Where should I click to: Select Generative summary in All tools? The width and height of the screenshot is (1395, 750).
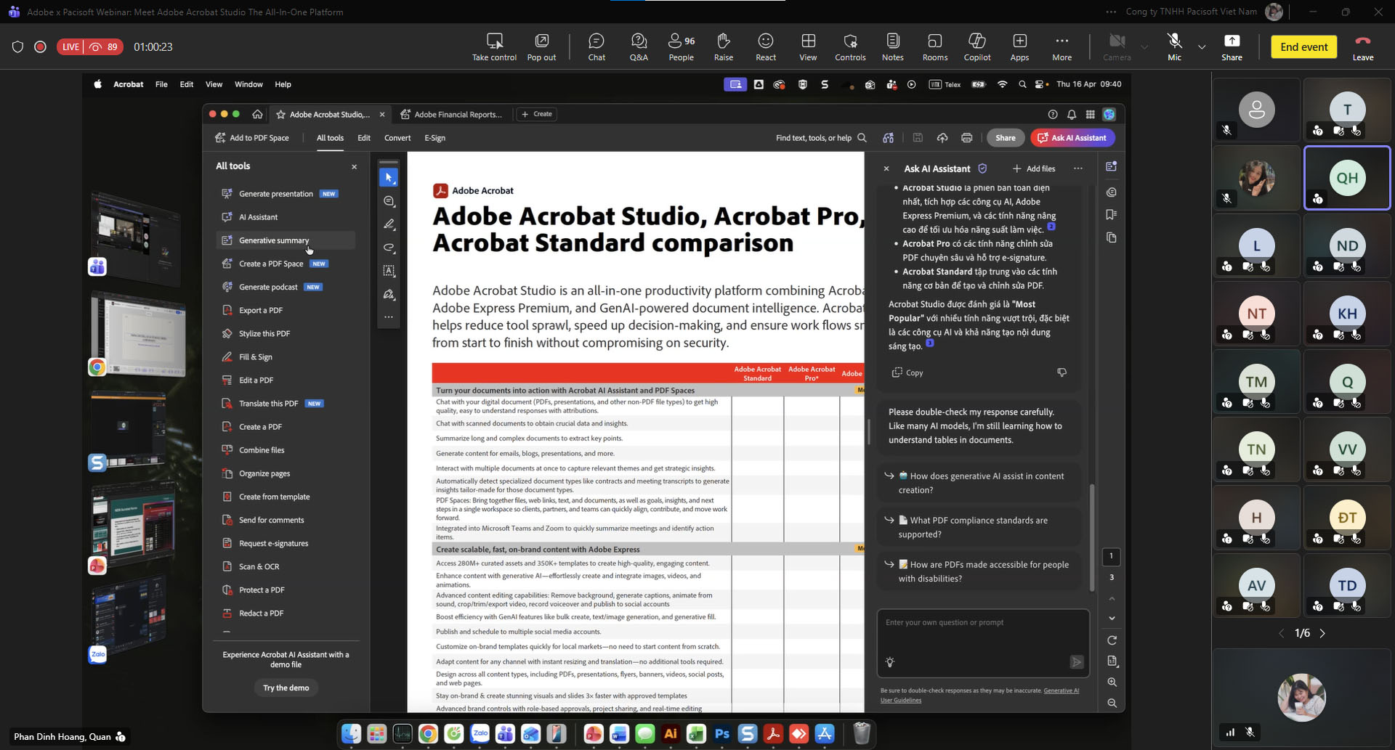coord(274,240)
